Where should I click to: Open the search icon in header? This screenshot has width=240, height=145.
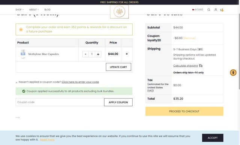(208, 10)
